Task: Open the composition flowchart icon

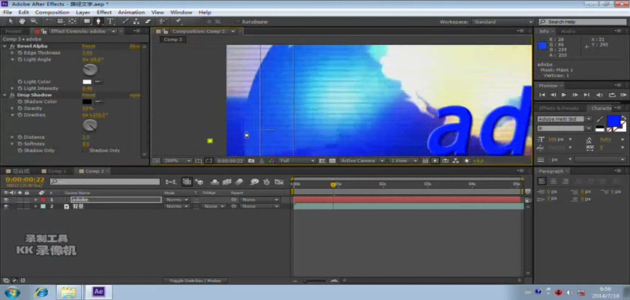Action: (x=456, y=160)
